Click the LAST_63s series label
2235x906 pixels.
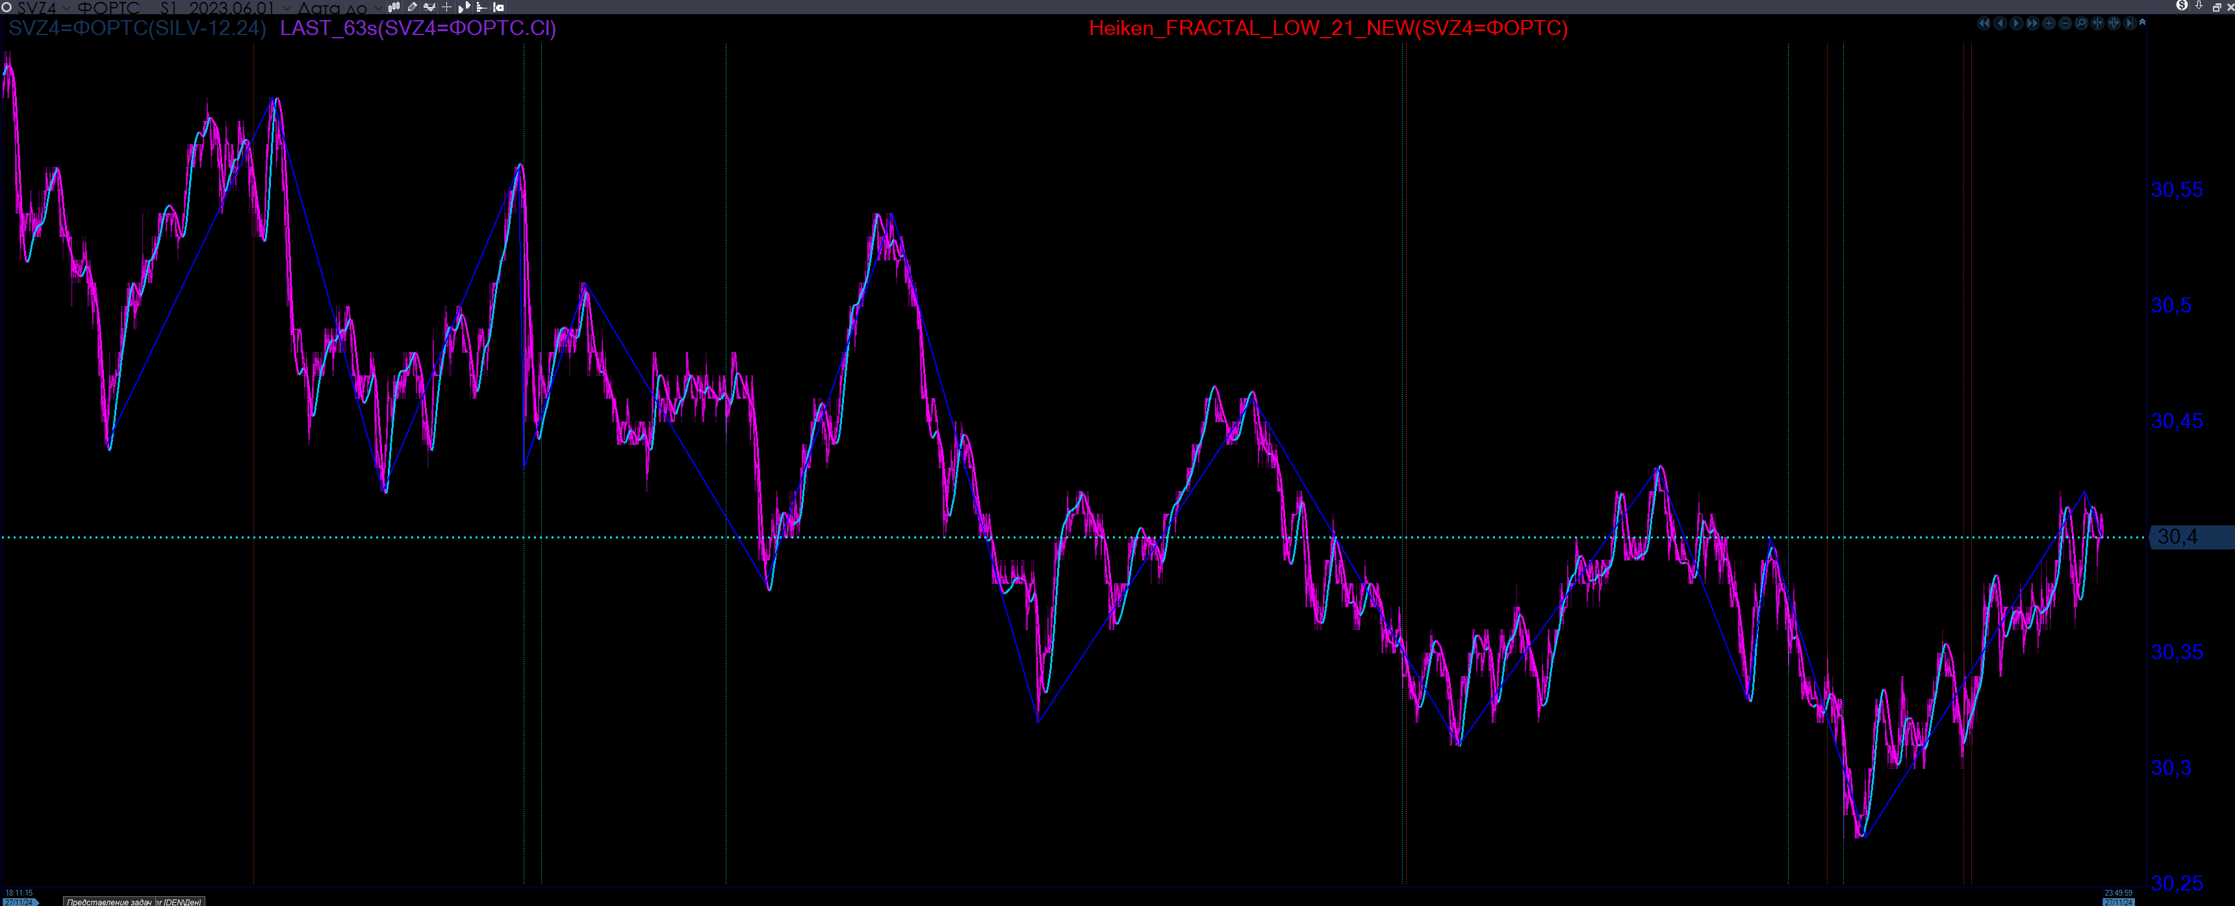417,28
